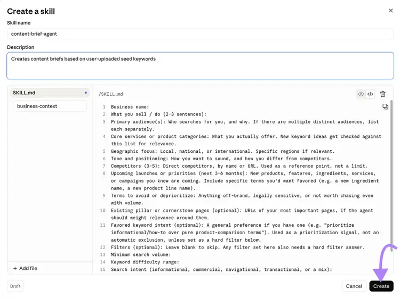The image size is (400, 298).
Task: Click the editor vertical scrollbar
Action: (391, 176)
